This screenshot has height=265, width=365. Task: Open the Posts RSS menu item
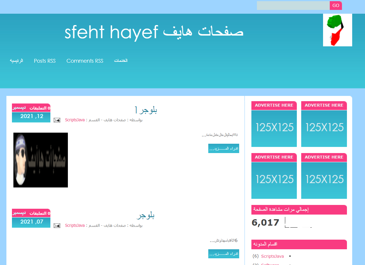[x=45, y=61]
